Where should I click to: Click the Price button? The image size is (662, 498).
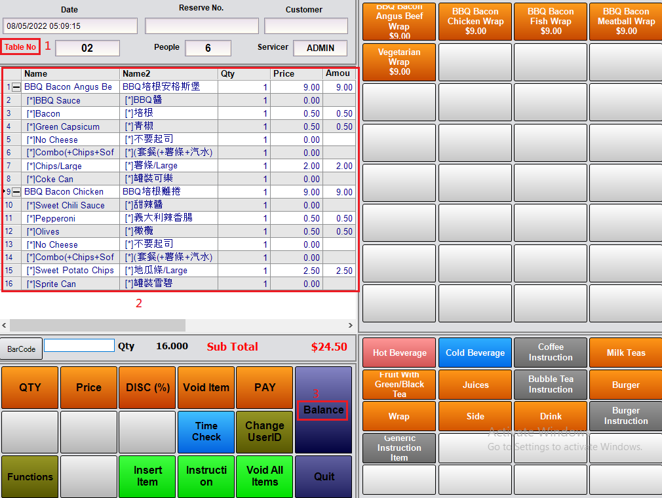coord(88,387)
